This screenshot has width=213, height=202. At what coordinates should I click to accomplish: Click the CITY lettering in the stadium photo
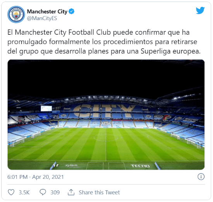(105, 111)
